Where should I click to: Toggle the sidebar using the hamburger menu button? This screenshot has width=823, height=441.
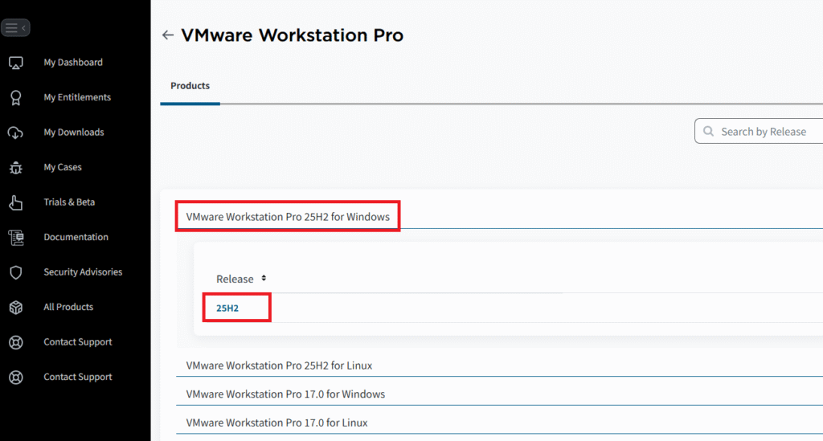click(x=15, y=27)
